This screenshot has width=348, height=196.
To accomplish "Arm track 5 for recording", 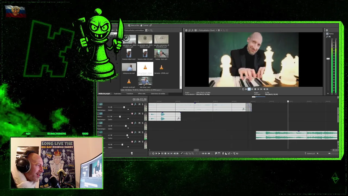I will [x=132, y=114].
